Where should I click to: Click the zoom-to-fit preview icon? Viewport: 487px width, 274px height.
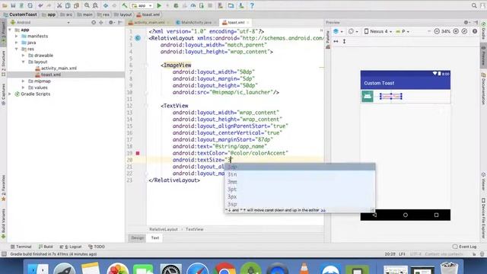click(x=464, y=31)
